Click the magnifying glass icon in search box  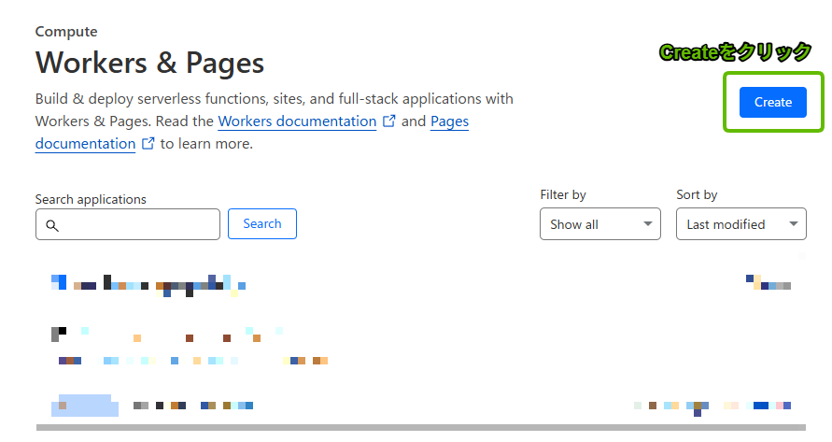52,225
